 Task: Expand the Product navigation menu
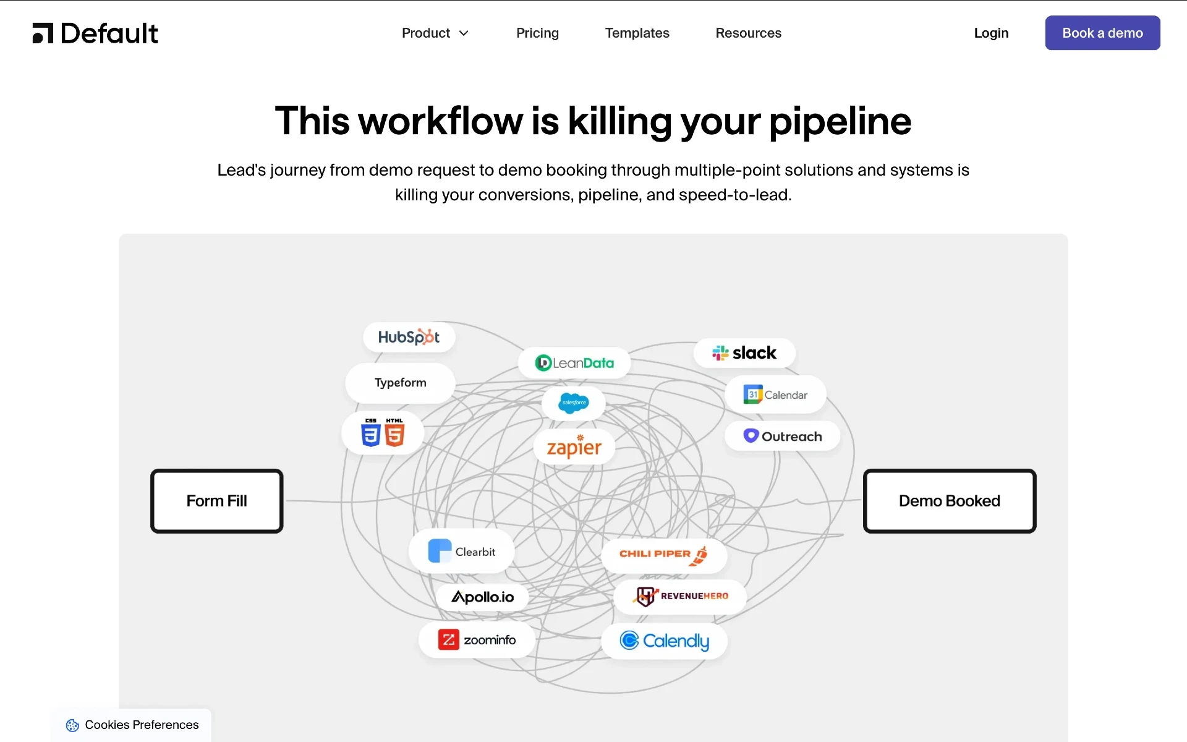(436, 33)
